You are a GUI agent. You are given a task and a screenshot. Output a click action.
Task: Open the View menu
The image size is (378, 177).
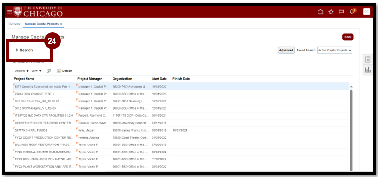36,71
